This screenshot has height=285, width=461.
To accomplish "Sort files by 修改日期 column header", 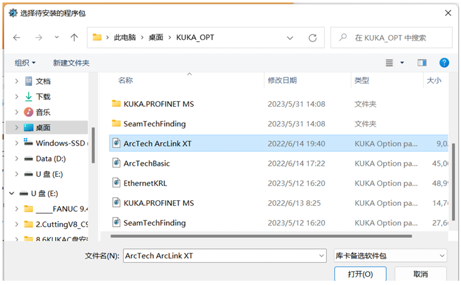I will point(282,80).
